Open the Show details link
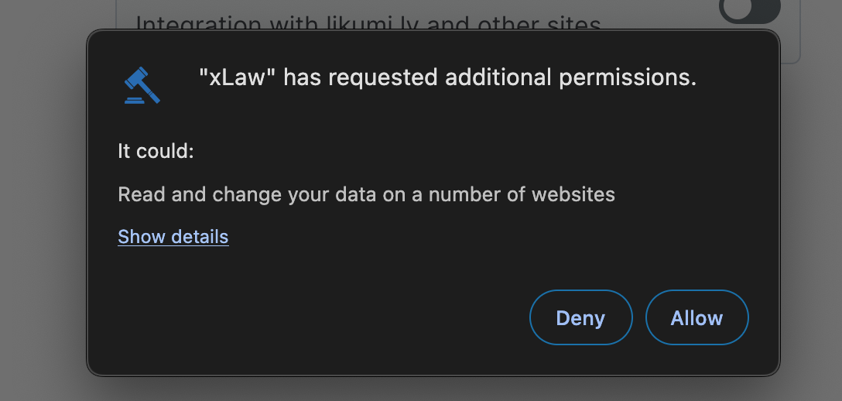This screenshot has width=842, height=401. (173, 236)
